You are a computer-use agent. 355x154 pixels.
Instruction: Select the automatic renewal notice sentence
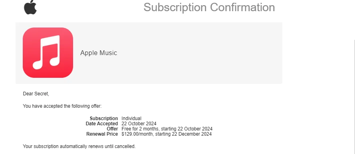[x=79, y=146]
